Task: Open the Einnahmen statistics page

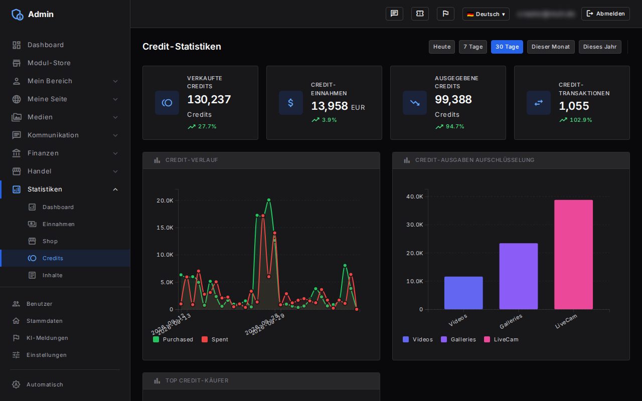Action: (x=65, y=224)
